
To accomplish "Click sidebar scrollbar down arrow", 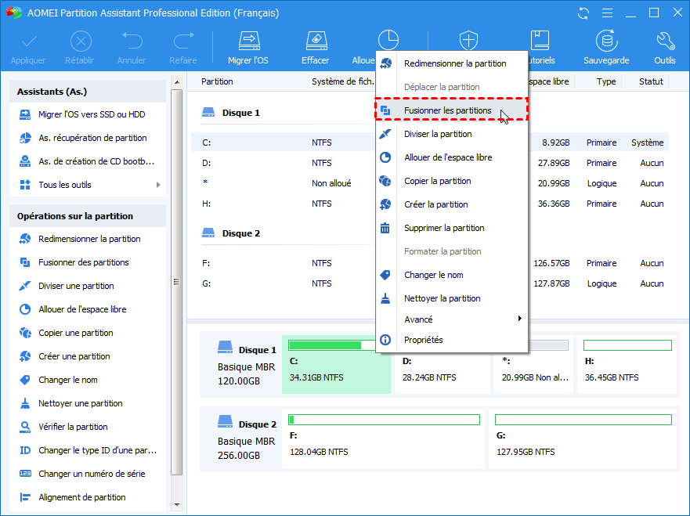I will coord(177,504).
